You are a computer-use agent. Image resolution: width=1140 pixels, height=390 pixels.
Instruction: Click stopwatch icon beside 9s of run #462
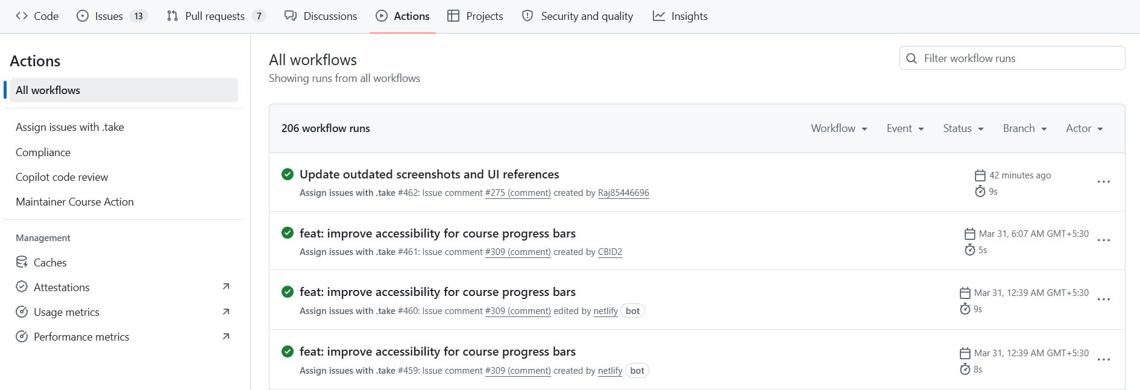pos(980,191)
